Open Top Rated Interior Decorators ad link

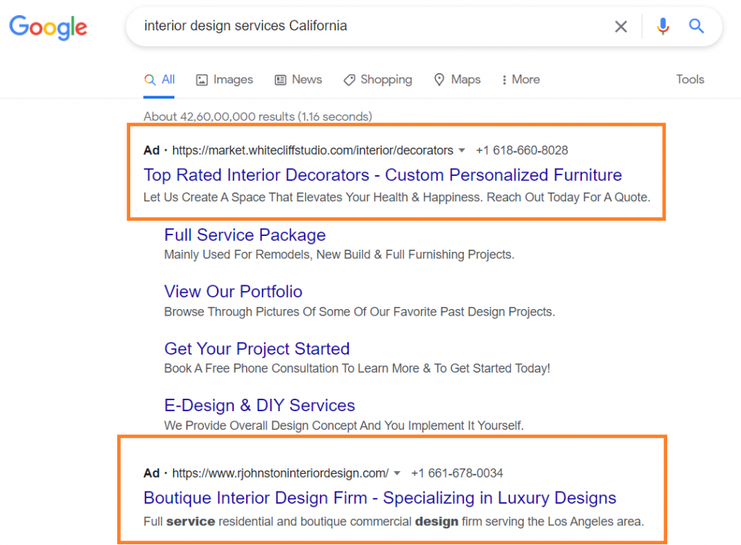[382, 175]
